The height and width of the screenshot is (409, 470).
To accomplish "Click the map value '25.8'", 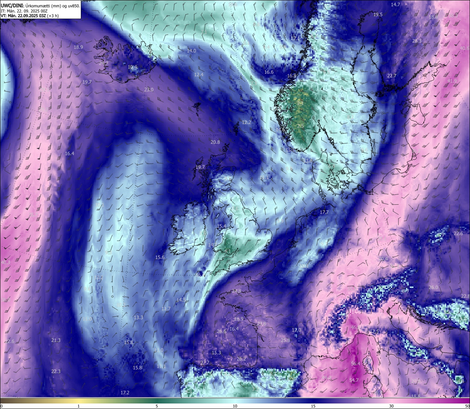I will tap(285, 340).
